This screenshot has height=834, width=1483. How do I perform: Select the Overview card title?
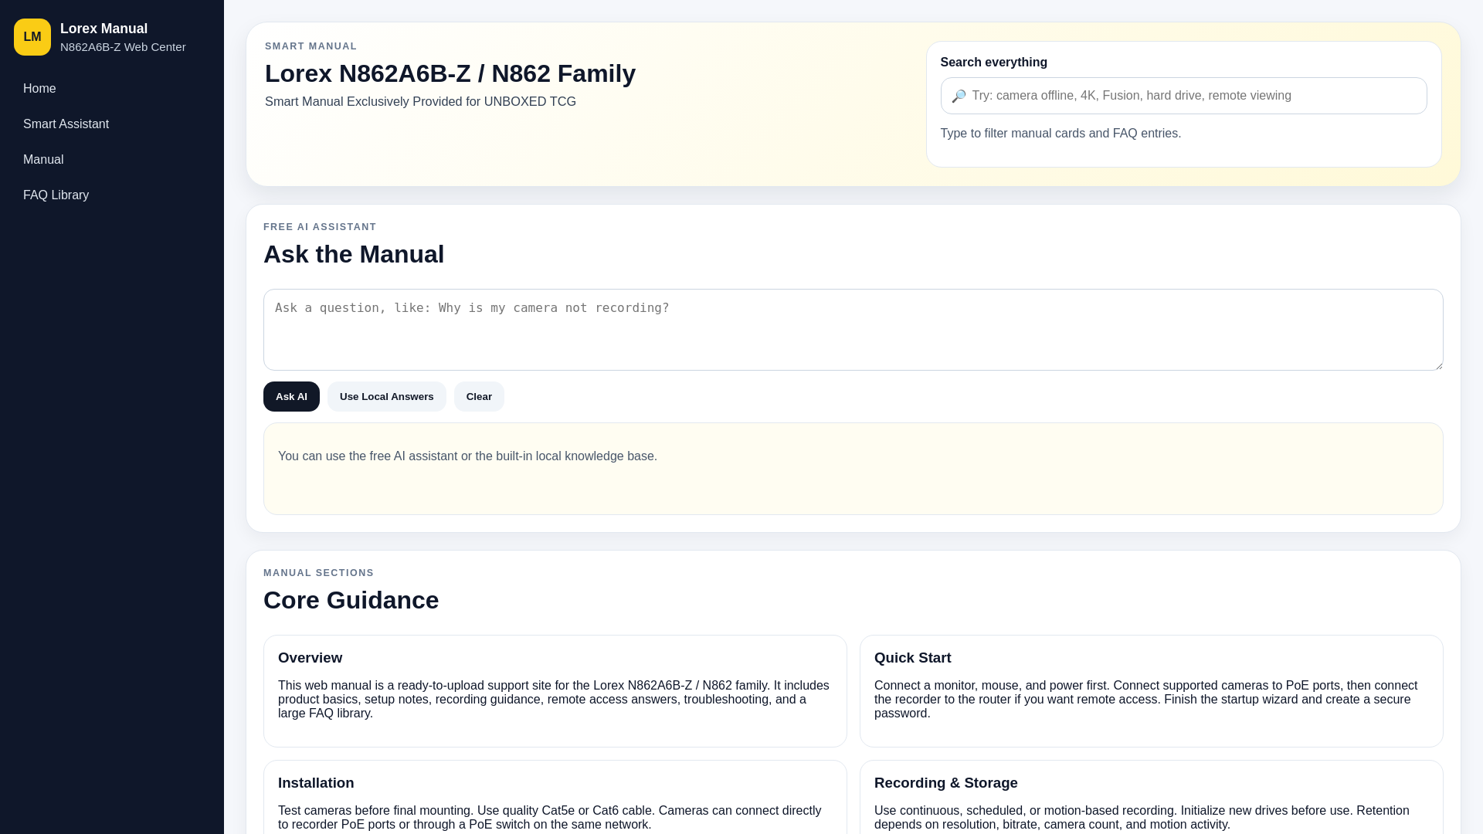(x=310, y=658)
